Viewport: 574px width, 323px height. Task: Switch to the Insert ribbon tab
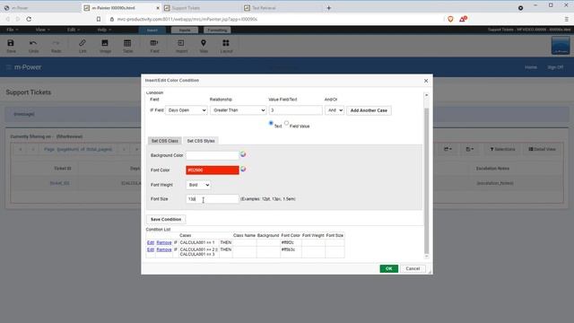(x=152, y=30)
